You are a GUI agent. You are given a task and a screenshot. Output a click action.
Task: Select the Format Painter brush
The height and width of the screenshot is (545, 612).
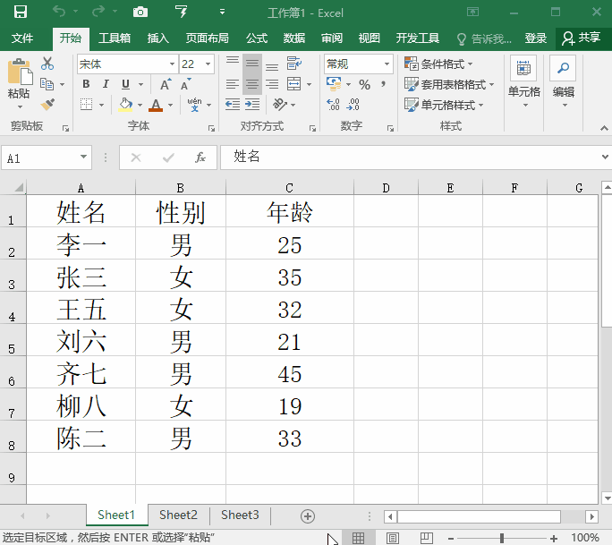[x=47, y=104]
